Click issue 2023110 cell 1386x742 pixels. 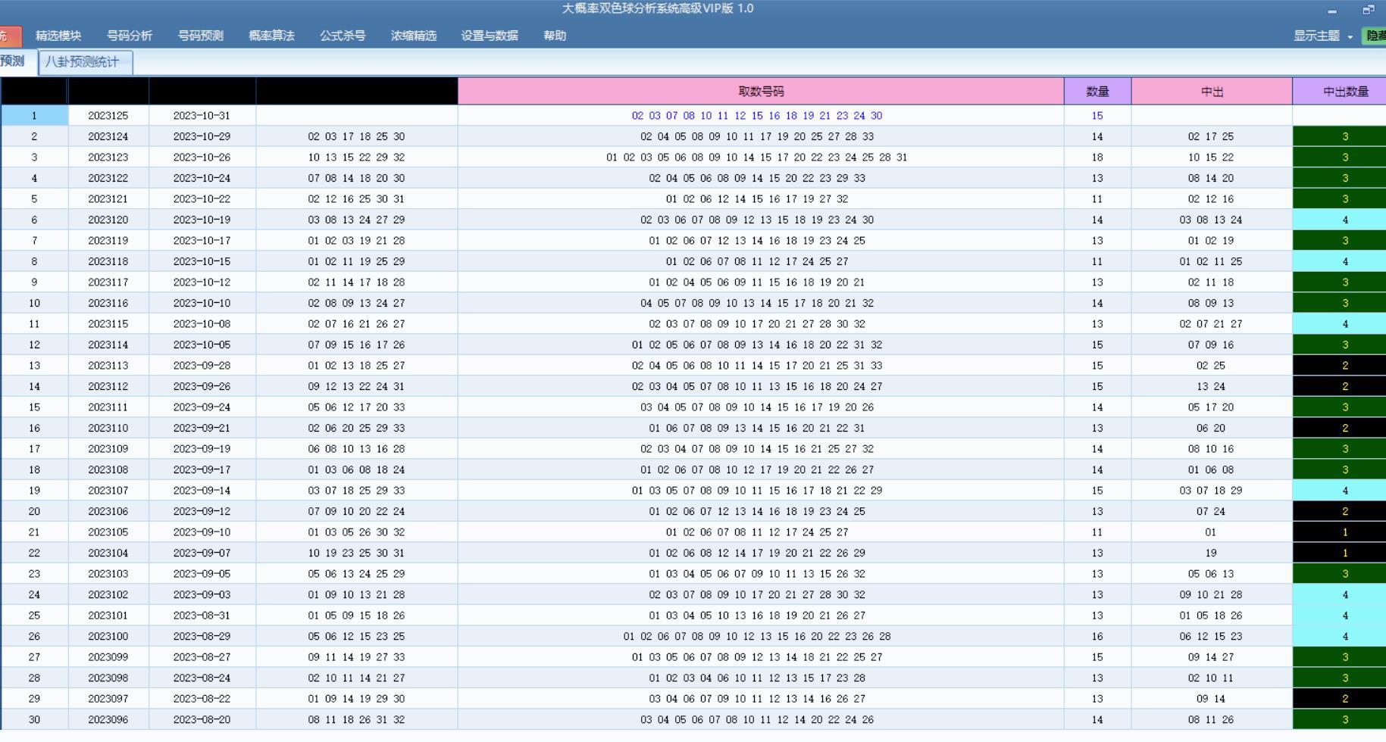[x=108, y=428]
